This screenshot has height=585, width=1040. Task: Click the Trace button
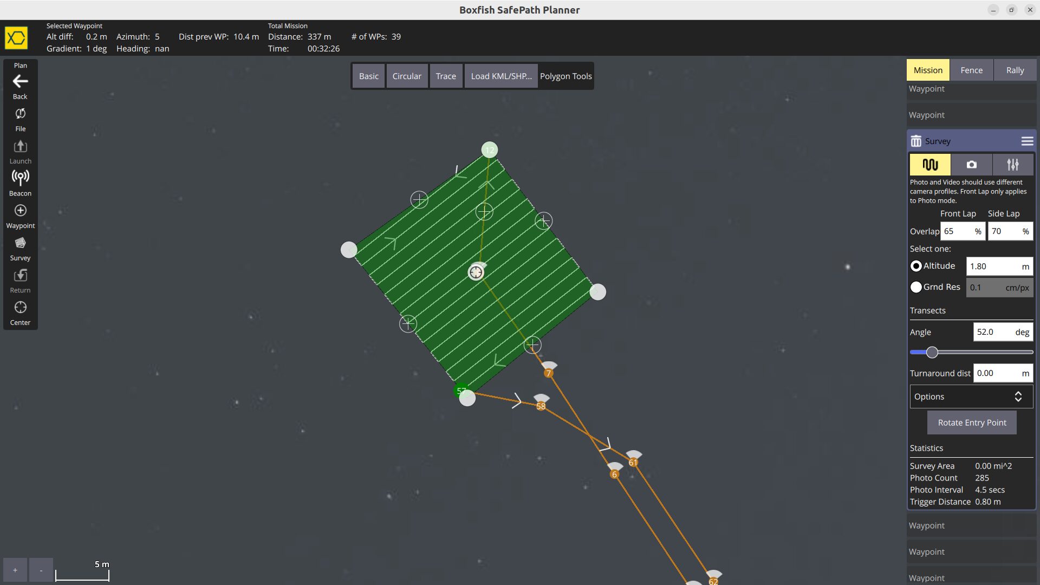[446, 76]
